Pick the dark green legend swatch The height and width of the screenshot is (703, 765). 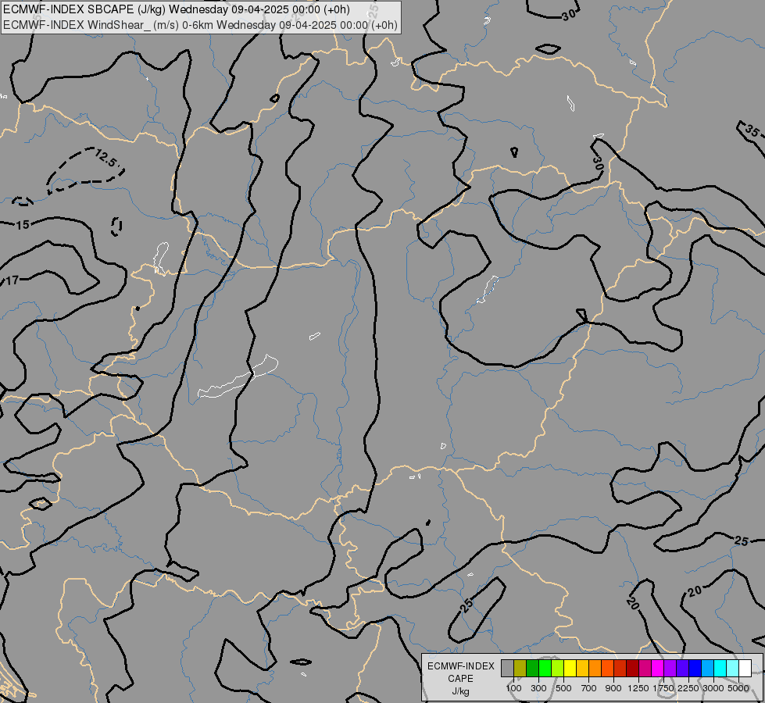point(533,668)
